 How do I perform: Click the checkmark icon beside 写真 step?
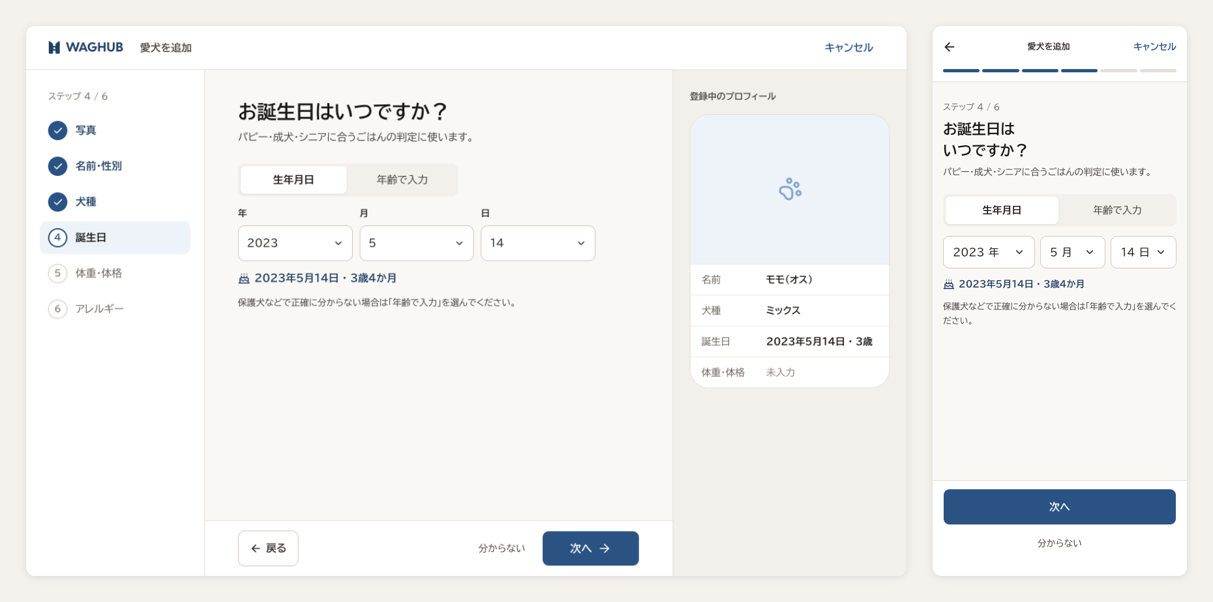coord(57,130)
